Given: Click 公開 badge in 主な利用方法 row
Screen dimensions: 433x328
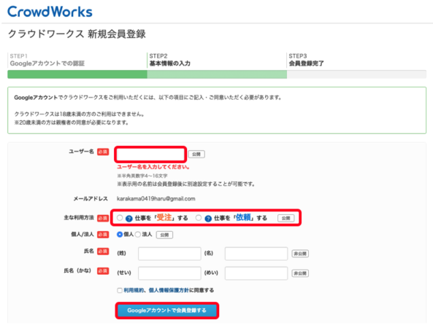Looking at the screenshot, I should (286, 218).
